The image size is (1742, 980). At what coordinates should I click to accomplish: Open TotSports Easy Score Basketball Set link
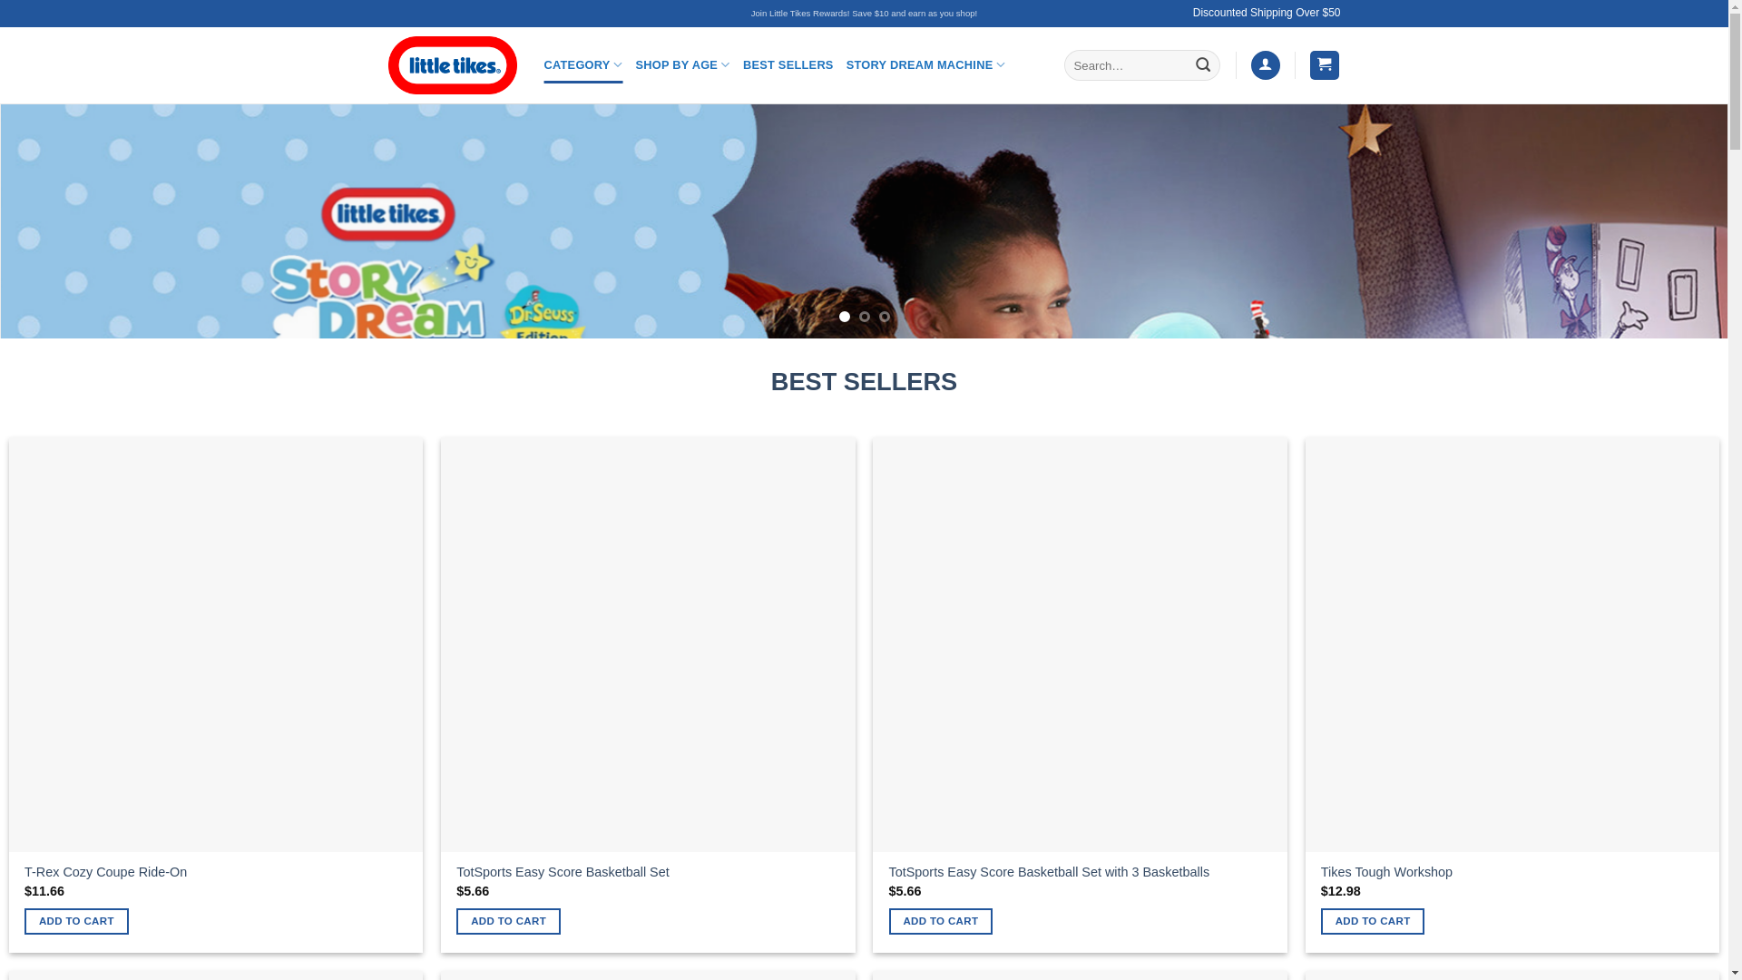click(563, 872)
